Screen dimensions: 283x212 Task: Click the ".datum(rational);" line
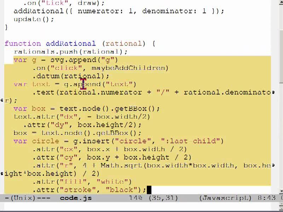[70, 76]
